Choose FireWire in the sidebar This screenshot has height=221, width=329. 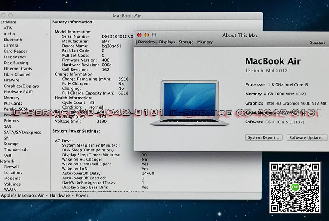point(12,80)
